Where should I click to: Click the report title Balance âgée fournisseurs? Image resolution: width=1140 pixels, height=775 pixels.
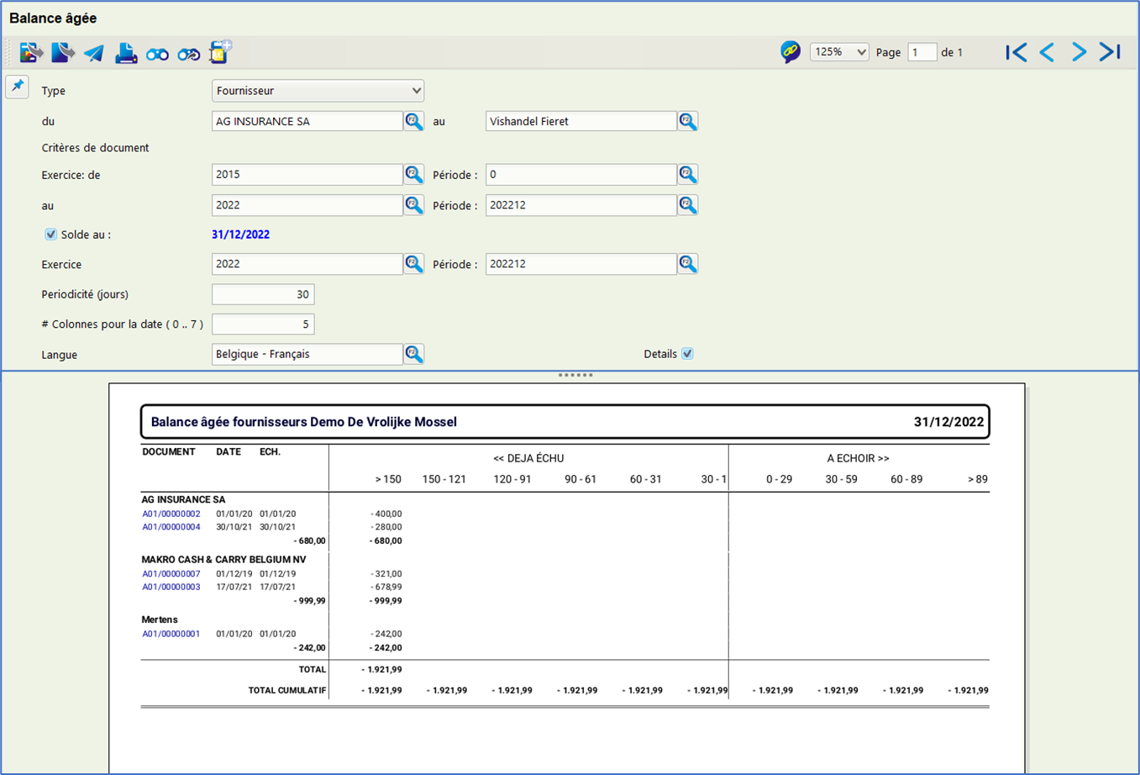[x=304, y=422]
